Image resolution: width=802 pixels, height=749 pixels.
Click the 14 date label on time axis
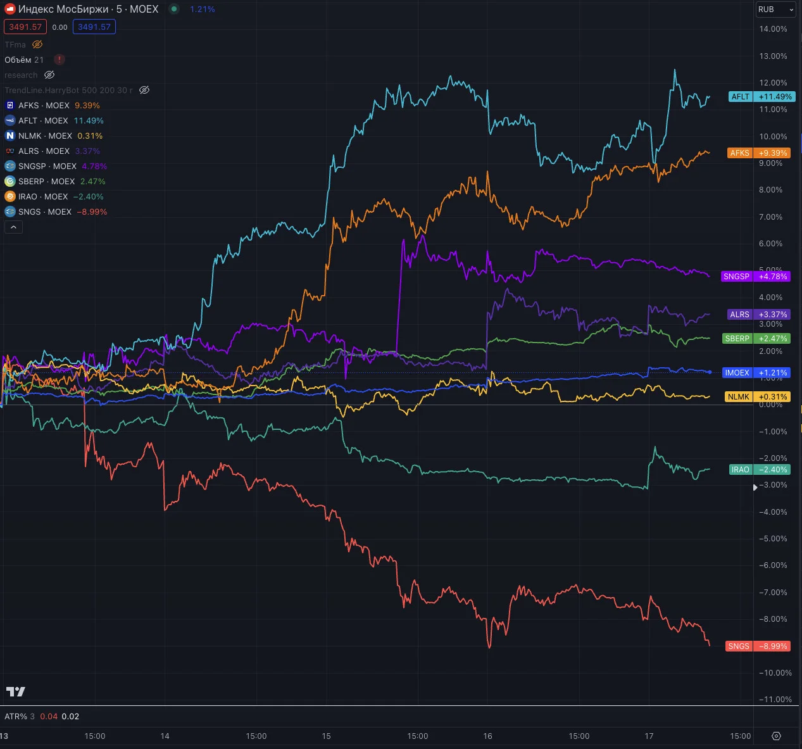(165, 736)
